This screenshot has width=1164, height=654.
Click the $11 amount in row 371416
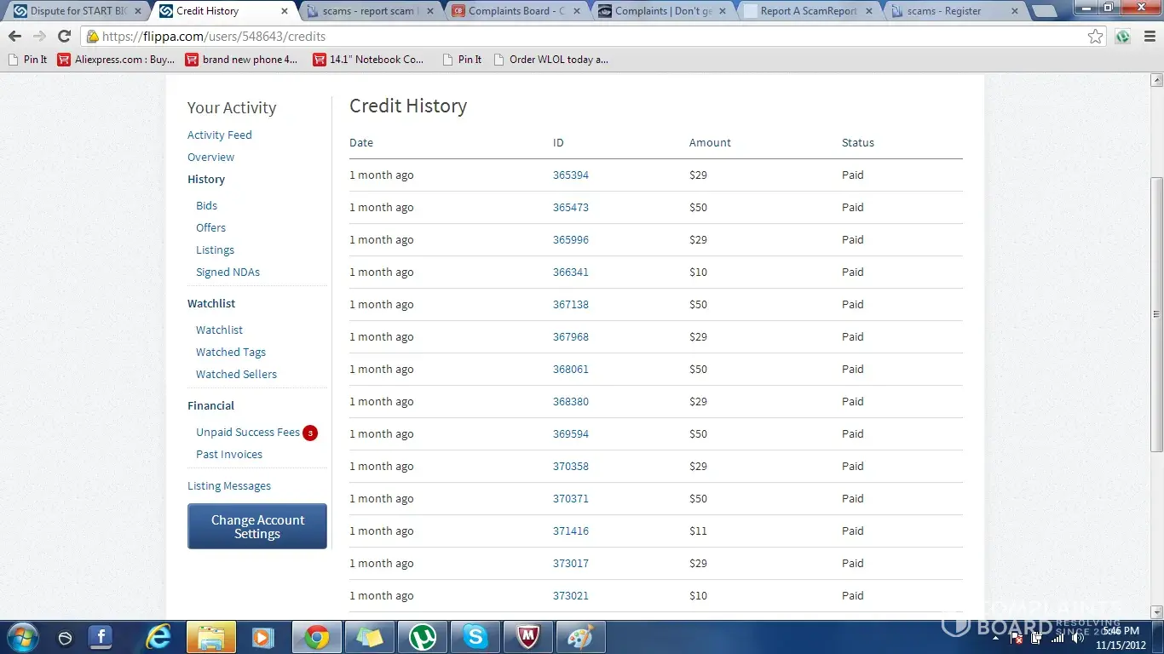[698, 531]
